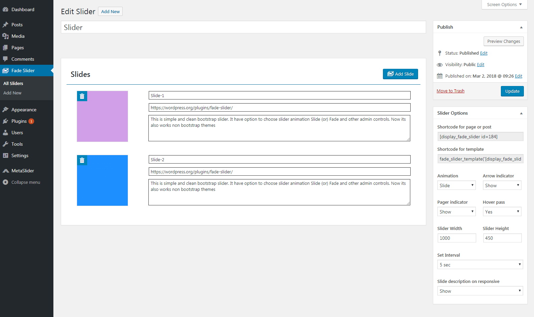Click the Move to Trash link
Screen dimensions: 534x317
[450, 91]
